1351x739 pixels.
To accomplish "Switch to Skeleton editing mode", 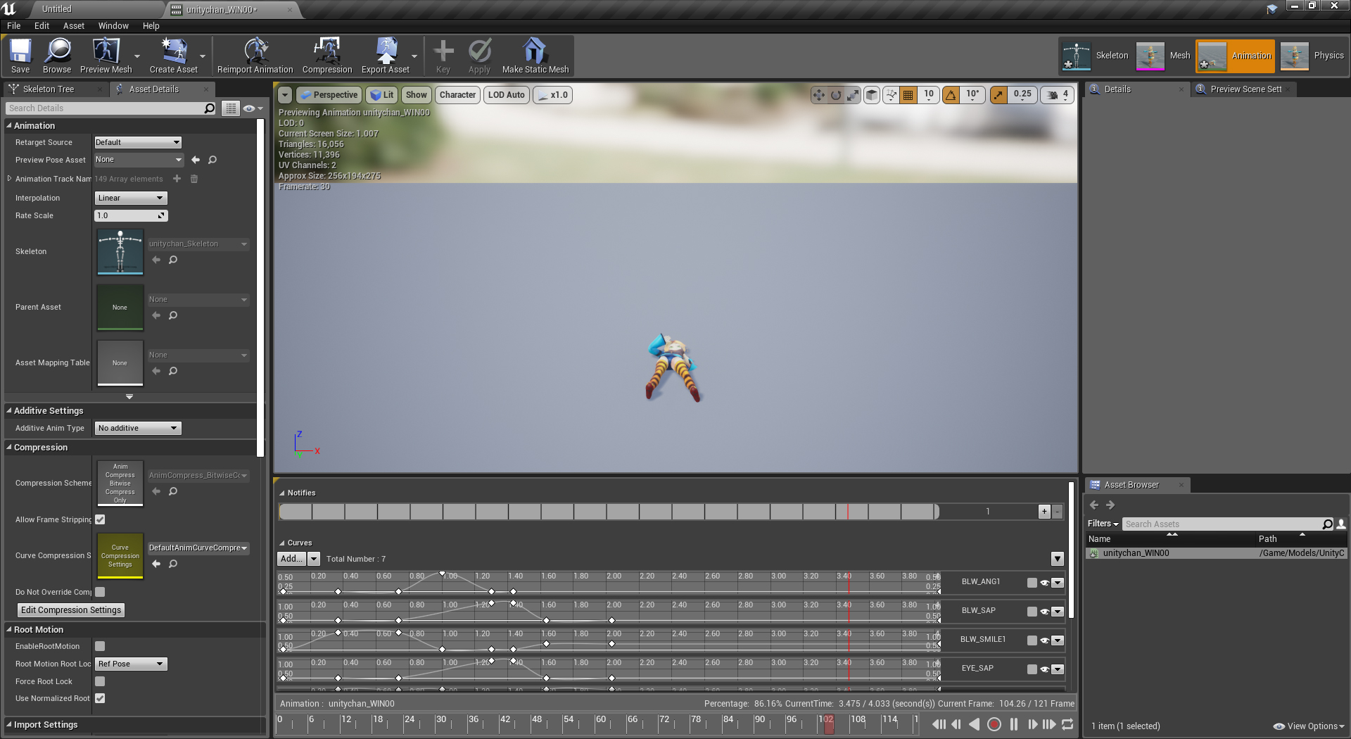I will (1096, 56).
